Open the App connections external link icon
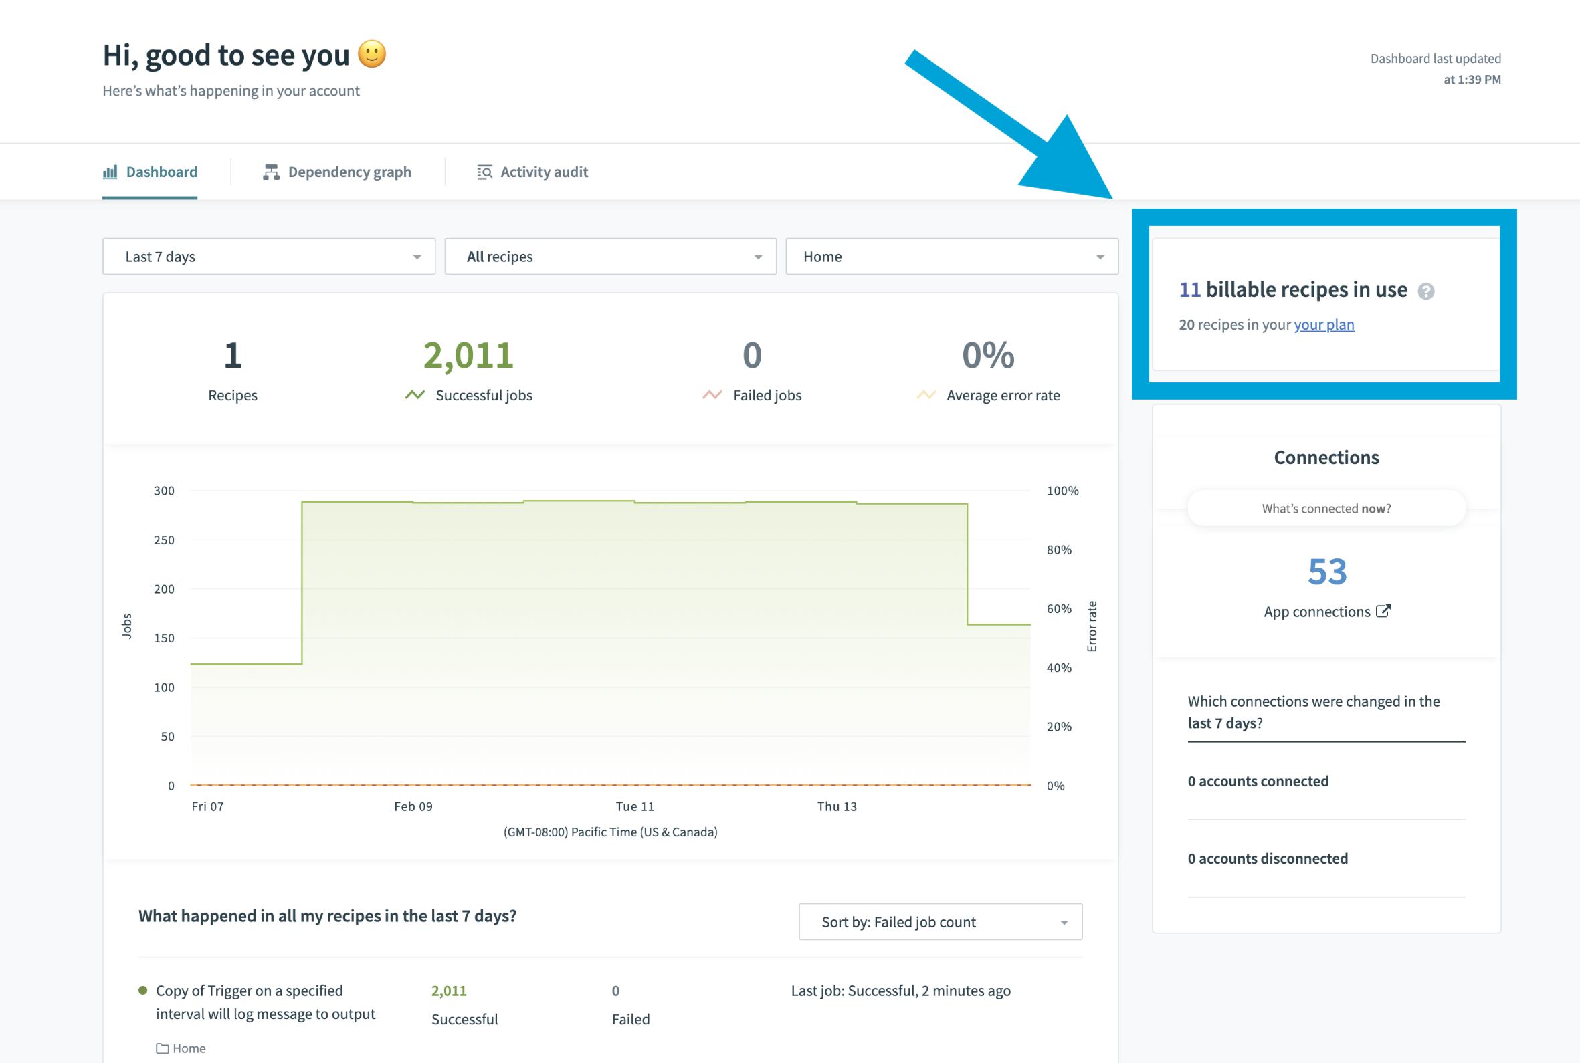 [x=1383, y=611]
